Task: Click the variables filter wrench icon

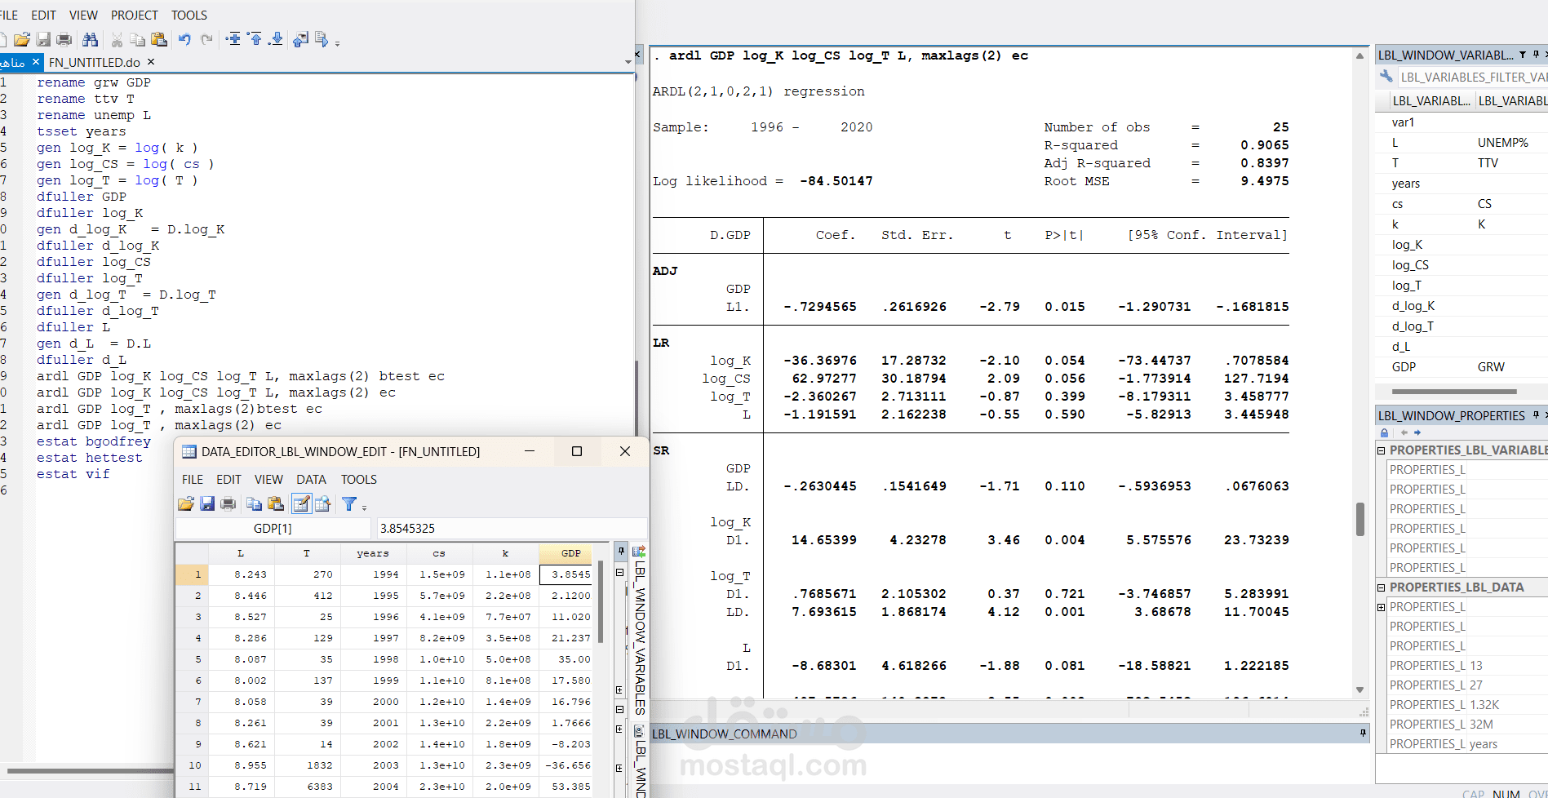Action: click(1386, 77)
